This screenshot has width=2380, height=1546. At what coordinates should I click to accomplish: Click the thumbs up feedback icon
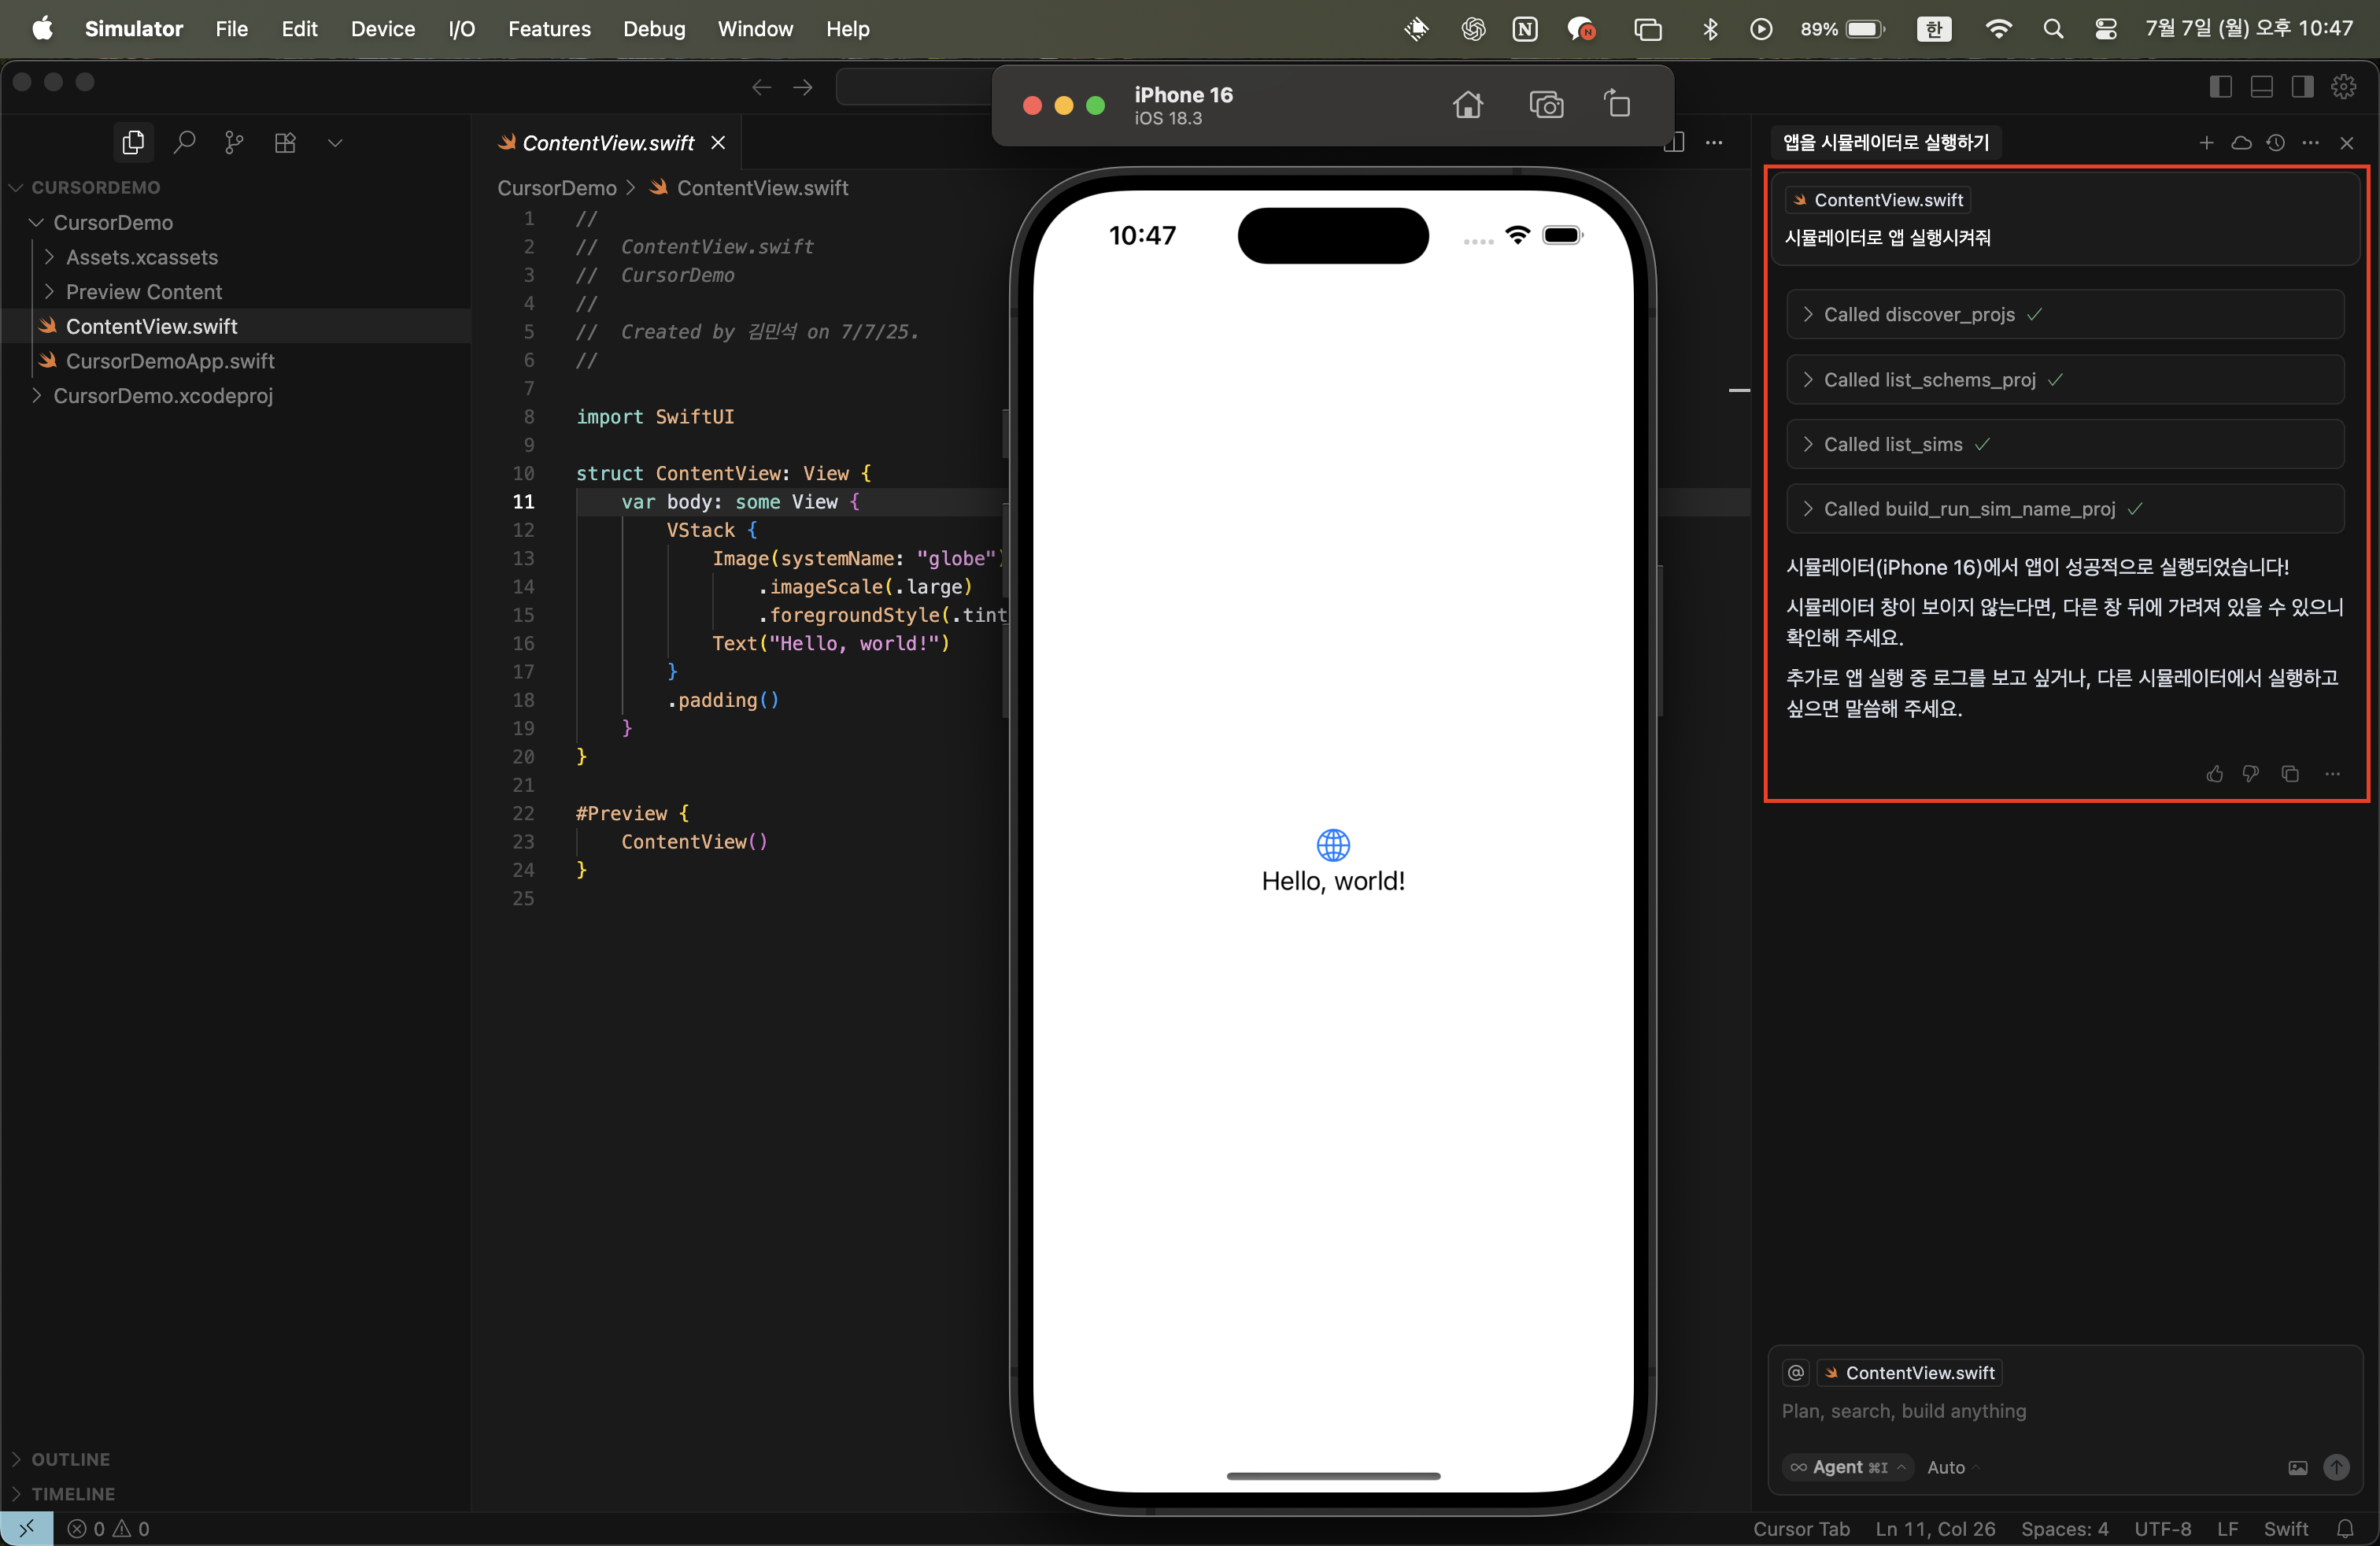click(2214, 774)
